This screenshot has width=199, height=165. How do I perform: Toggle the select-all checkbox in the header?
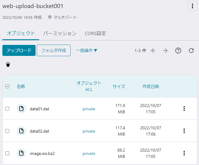7,87
